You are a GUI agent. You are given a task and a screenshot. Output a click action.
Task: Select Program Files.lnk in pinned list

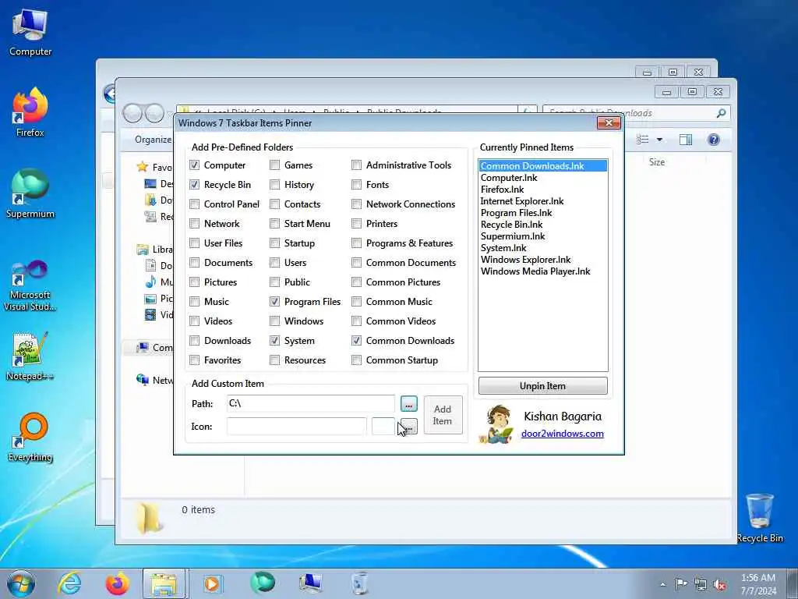tap(542, 213)
